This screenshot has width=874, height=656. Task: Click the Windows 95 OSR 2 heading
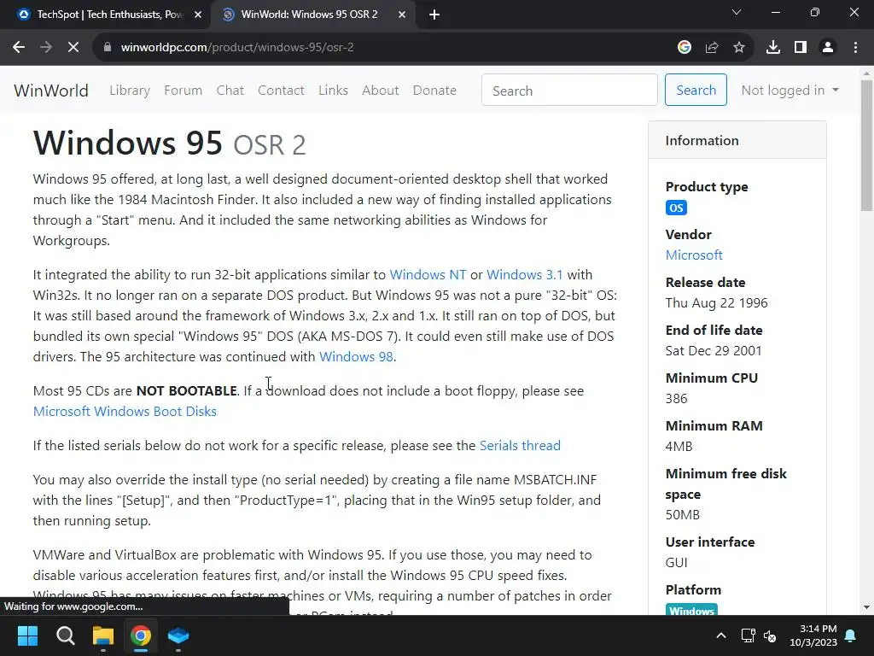coord(170,143)
